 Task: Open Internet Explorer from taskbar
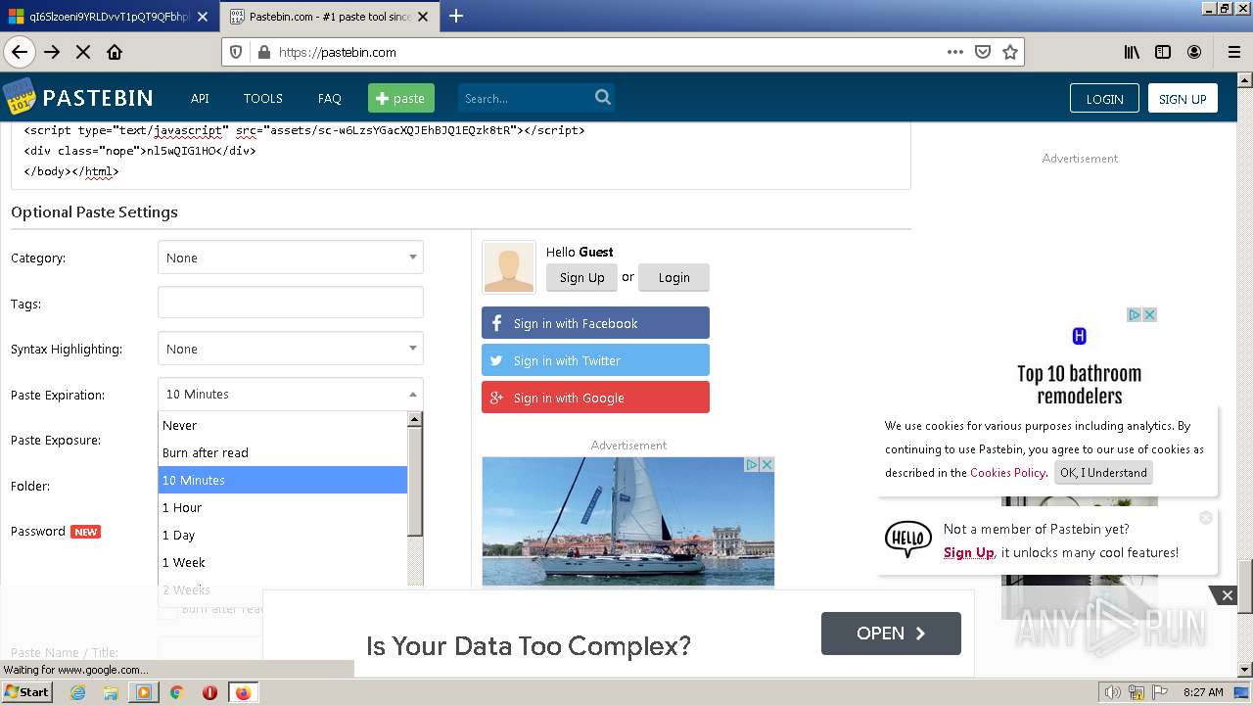click(77, 692)
